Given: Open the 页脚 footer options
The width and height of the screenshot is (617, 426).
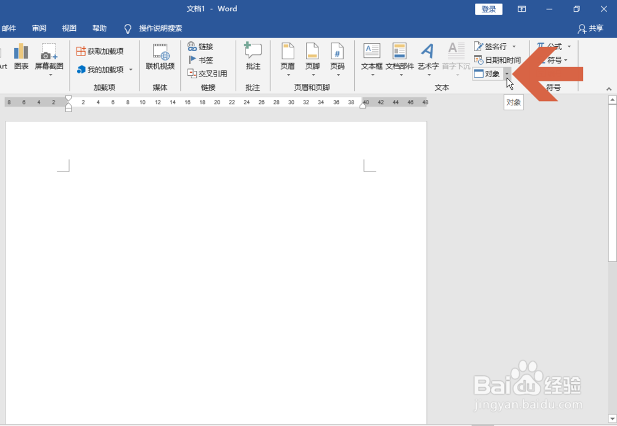Looking at the screenshot, I should click(312, 59).
